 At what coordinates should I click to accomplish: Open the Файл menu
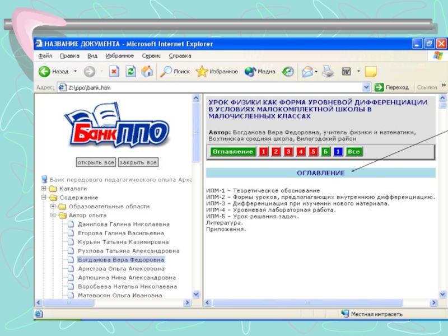[45, 55]
